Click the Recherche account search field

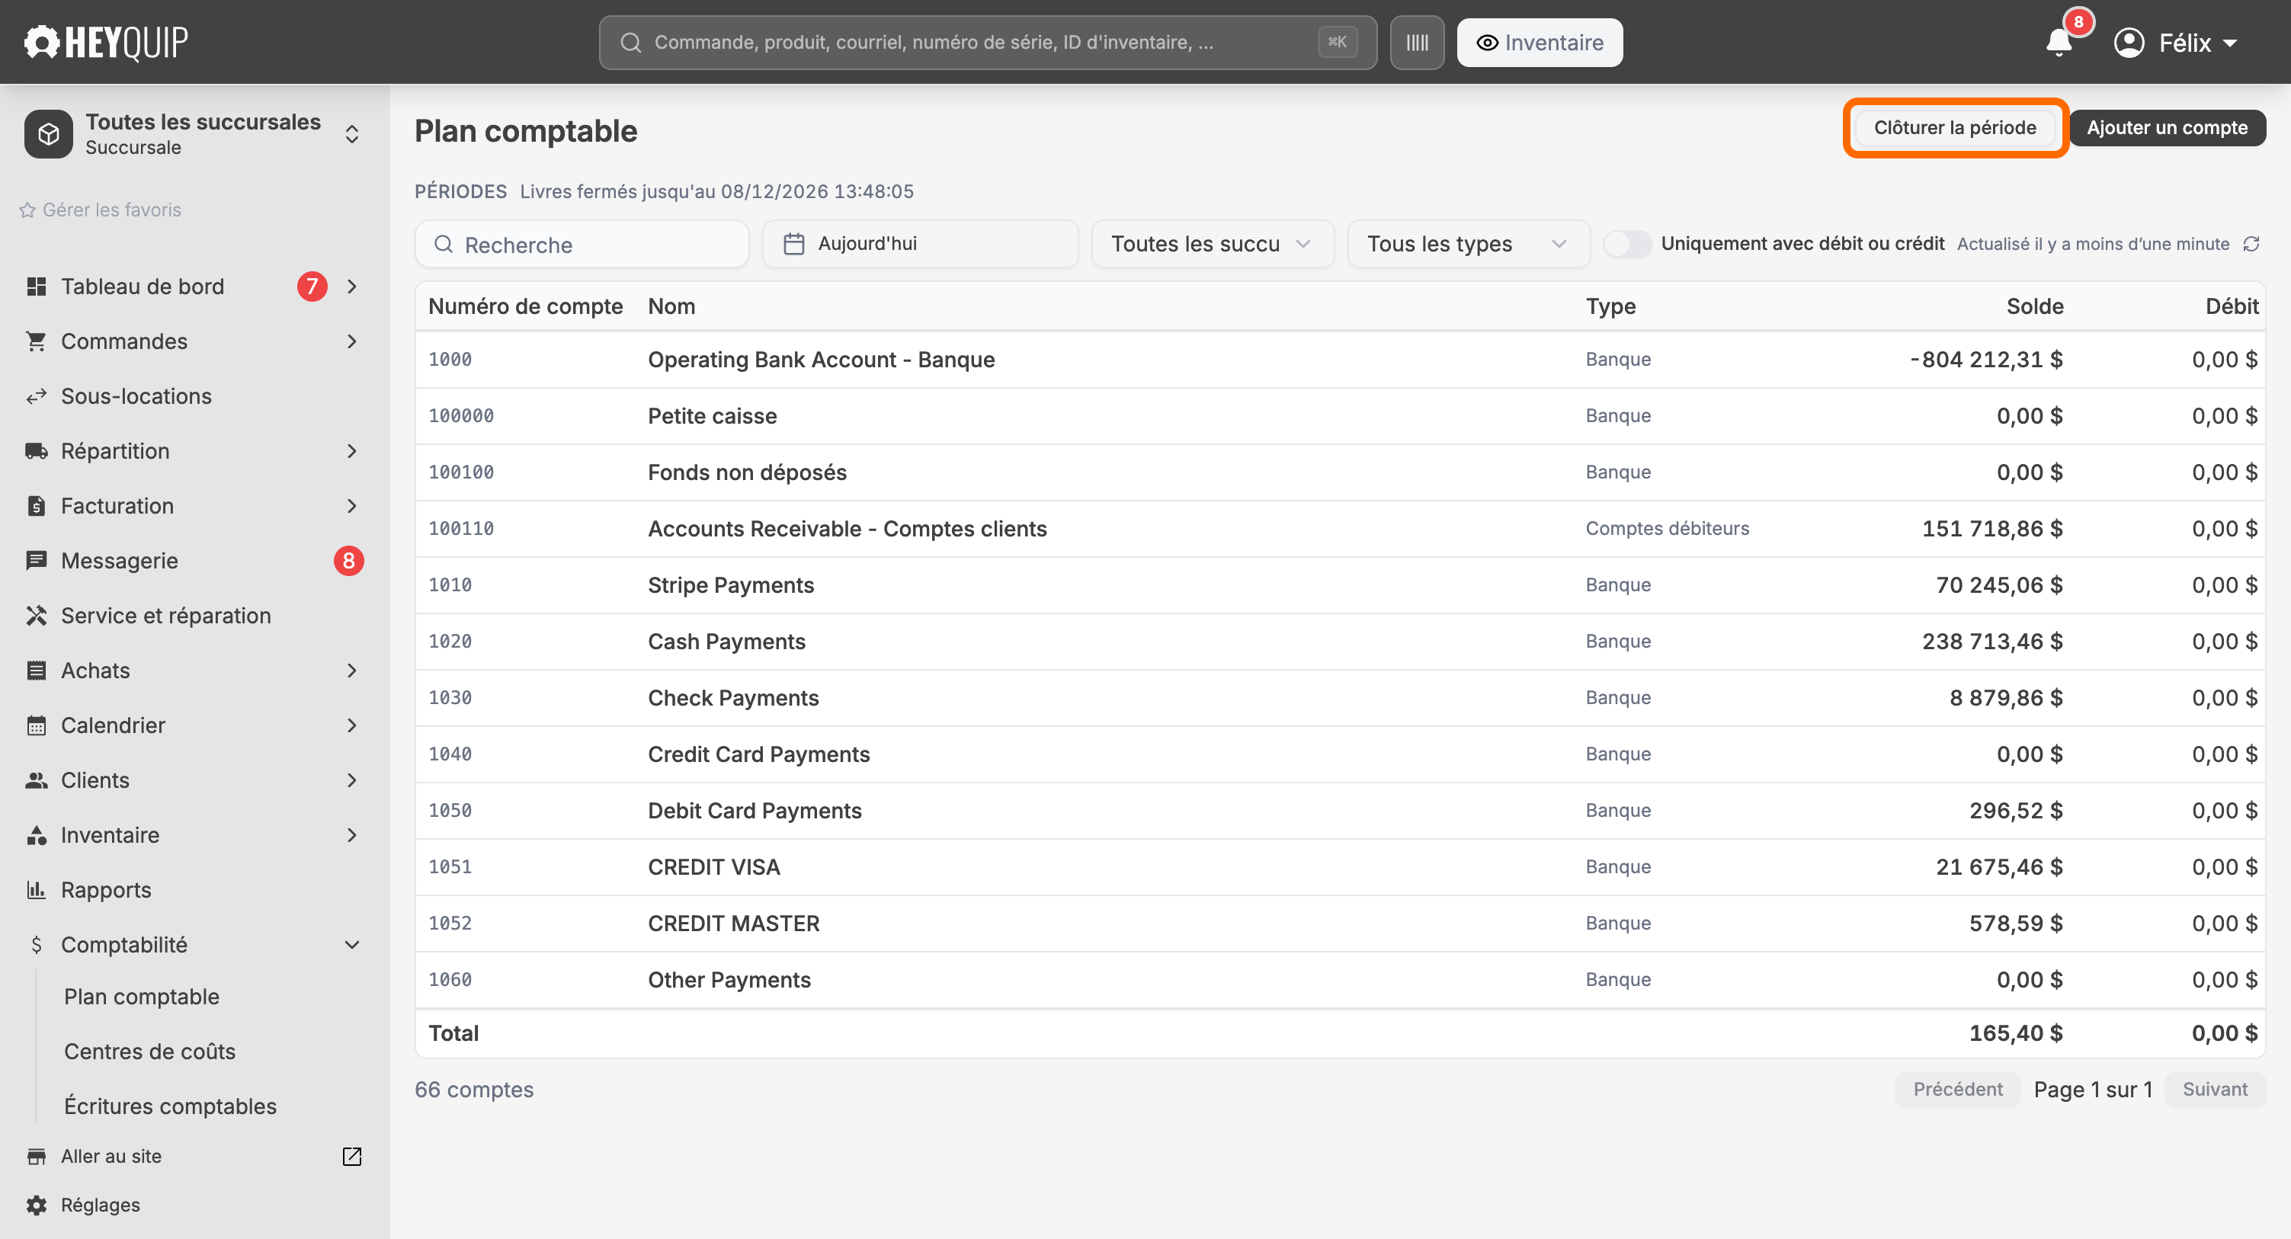(x=582, y=244)
